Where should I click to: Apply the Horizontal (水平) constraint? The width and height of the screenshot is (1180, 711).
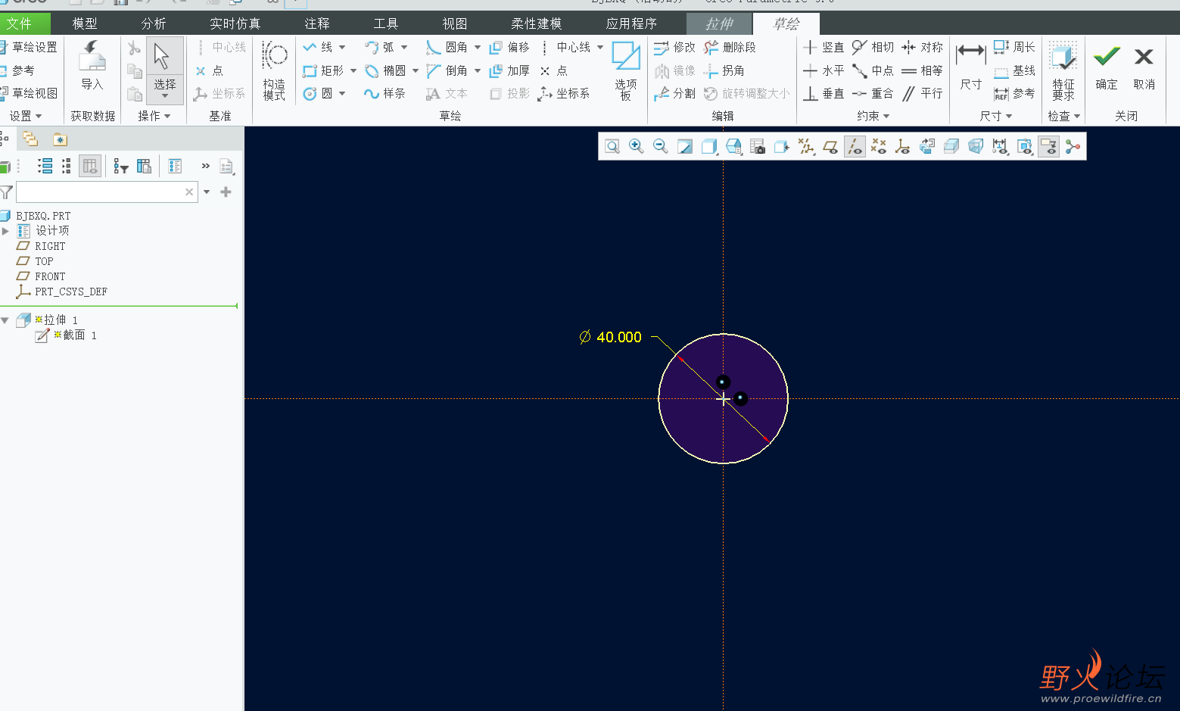tap(824, 70)
